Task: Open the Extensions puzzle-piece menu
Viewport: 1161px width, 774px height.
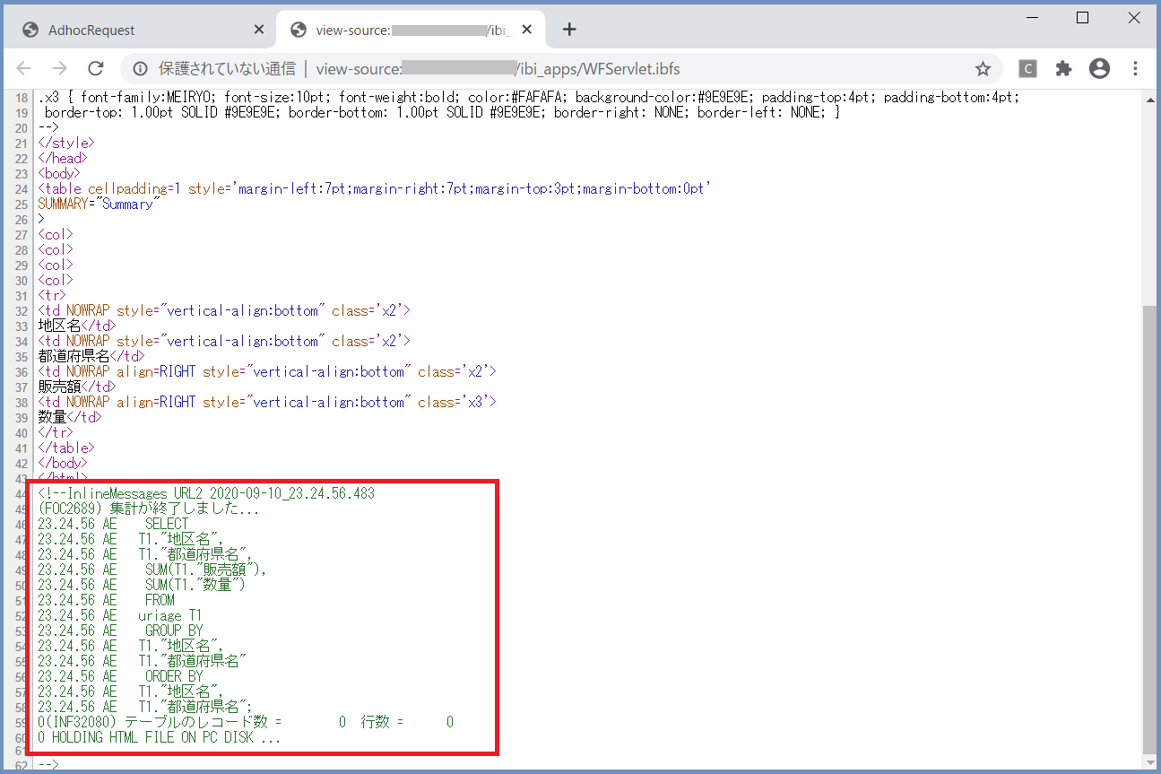Action: 1063,68
